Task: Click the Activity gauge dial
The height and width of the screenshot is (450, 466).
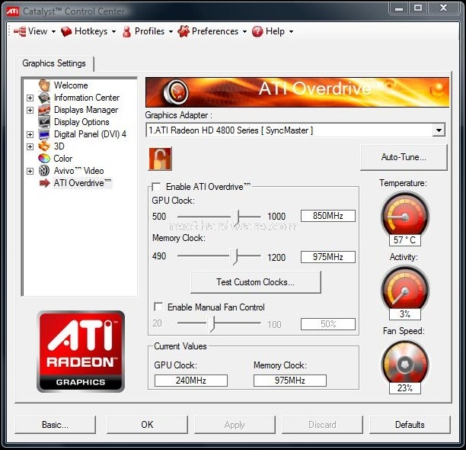Action: 405,289
